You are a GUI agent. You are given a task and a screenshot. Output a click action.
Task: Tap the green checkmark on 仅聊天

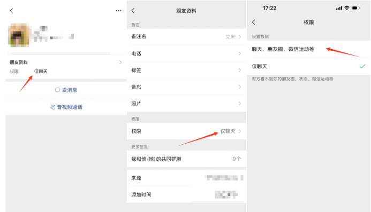coord(362,66)
